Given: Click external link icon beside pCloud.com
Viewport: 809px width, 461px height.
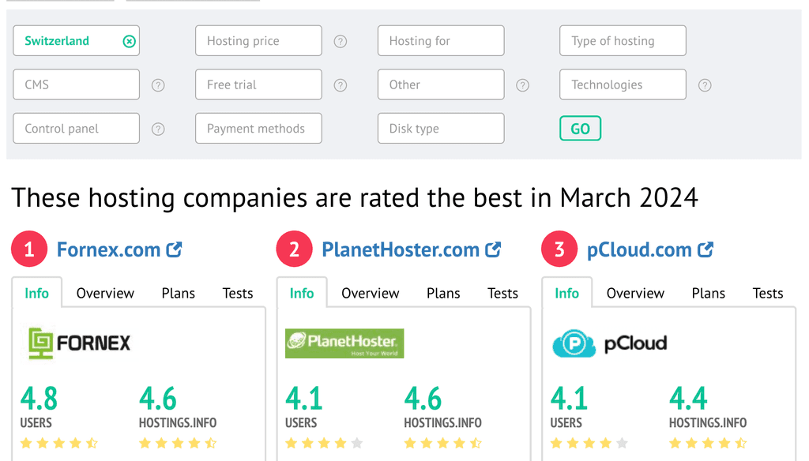Looking at the screenshot, I should pos(706,250).
